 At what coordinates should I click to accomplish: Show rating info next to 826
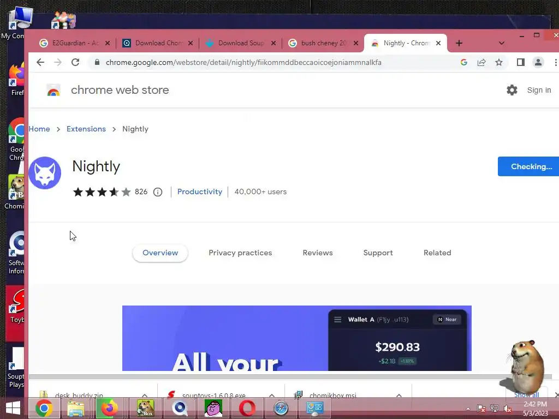pos(158,192)
